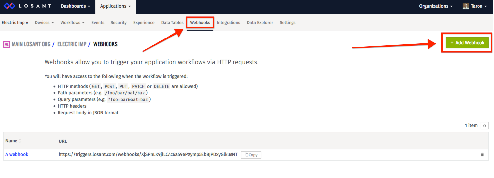Image resolution: width=494 pixels, height=178 pixels.
Task: Click the GET method code label
Action: [96, 87]
